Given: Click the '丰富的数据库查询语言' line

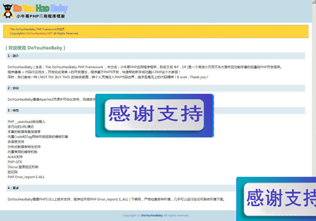Looking at the screenshot, I should coord(24,132).
